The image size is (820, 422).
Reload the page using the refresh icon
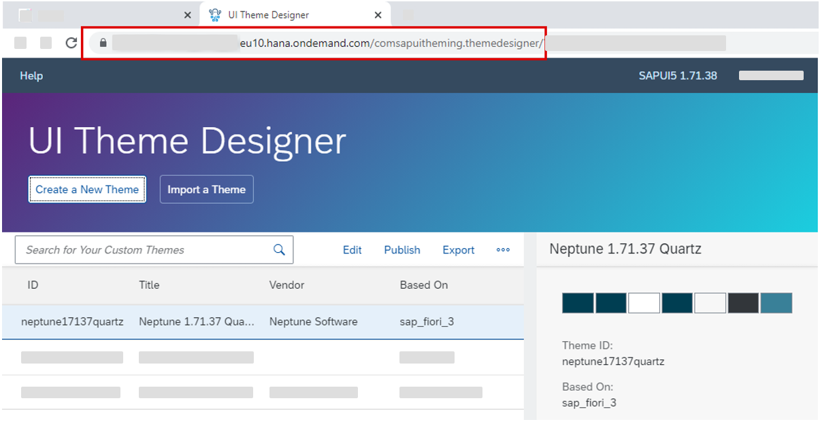click(x=71, y=42)
